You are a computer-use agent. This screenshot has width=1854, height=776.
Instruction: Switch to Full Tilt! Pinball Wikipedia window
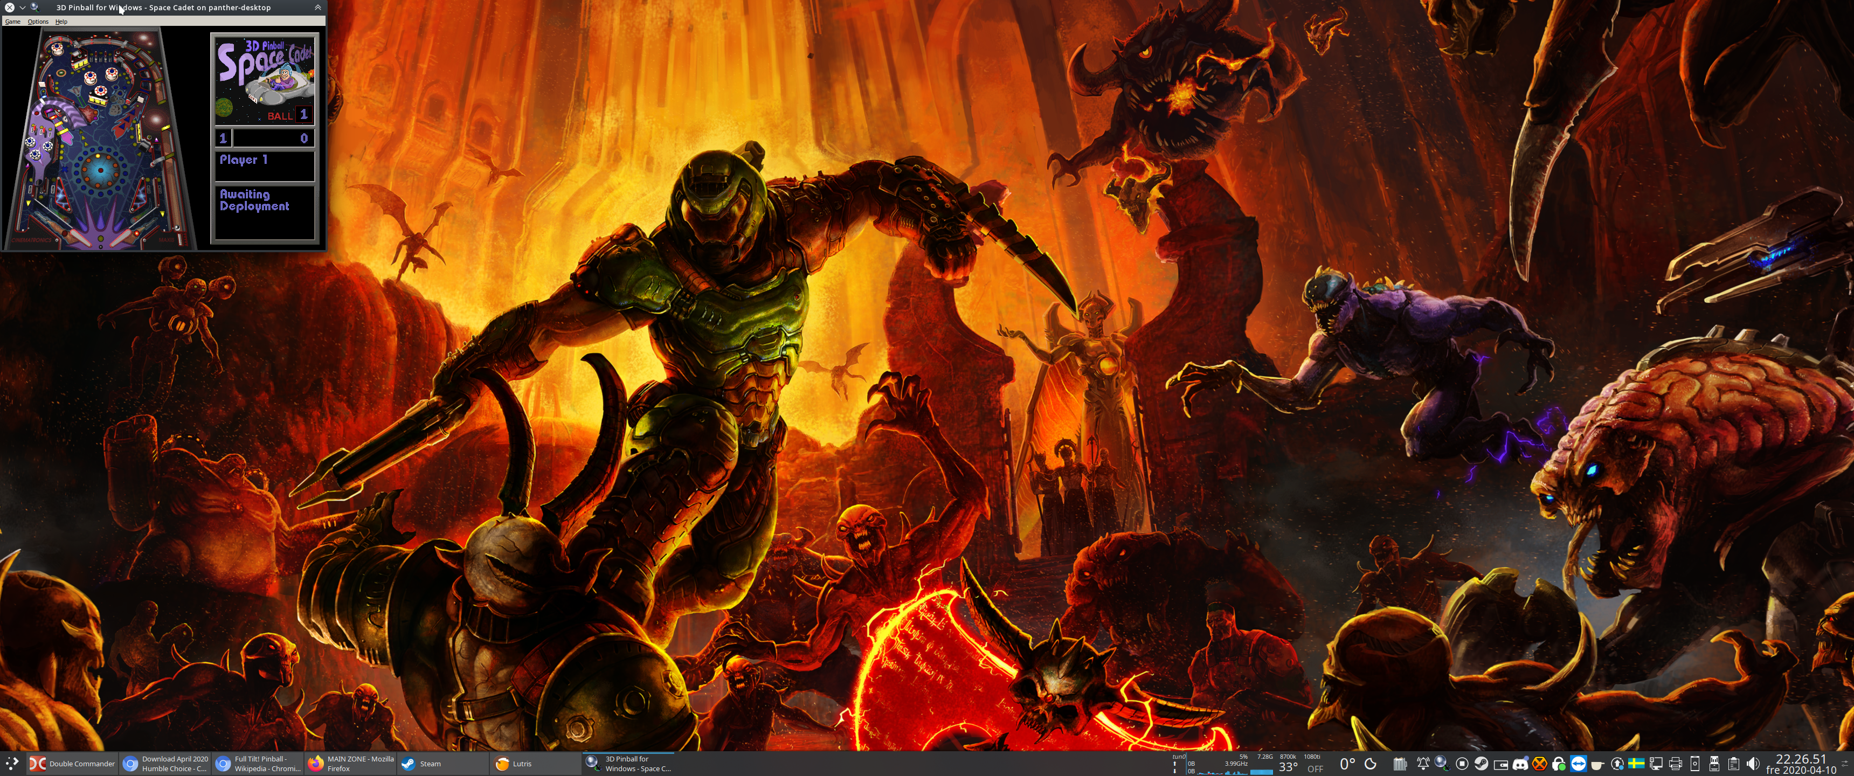258,764
